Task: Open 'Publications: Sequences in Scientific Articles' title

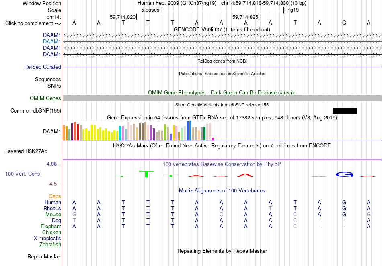Action: point(222,74)
